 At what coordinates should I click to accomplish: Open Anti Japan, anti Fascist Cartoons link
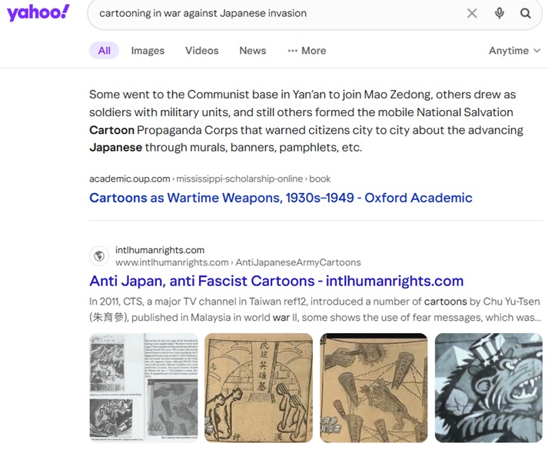277,281
